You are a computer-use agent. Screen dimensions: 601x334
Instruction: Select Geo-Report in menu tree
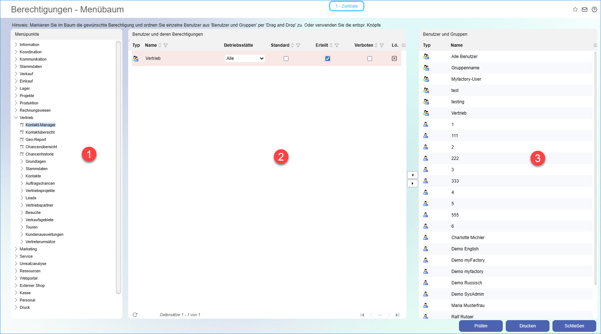36,139
